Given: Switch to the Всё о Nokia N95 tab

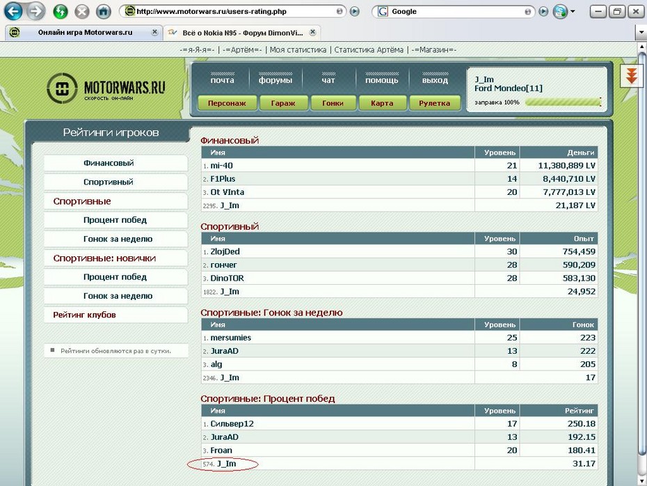Looking at the screenshot, I should [242, 32].
